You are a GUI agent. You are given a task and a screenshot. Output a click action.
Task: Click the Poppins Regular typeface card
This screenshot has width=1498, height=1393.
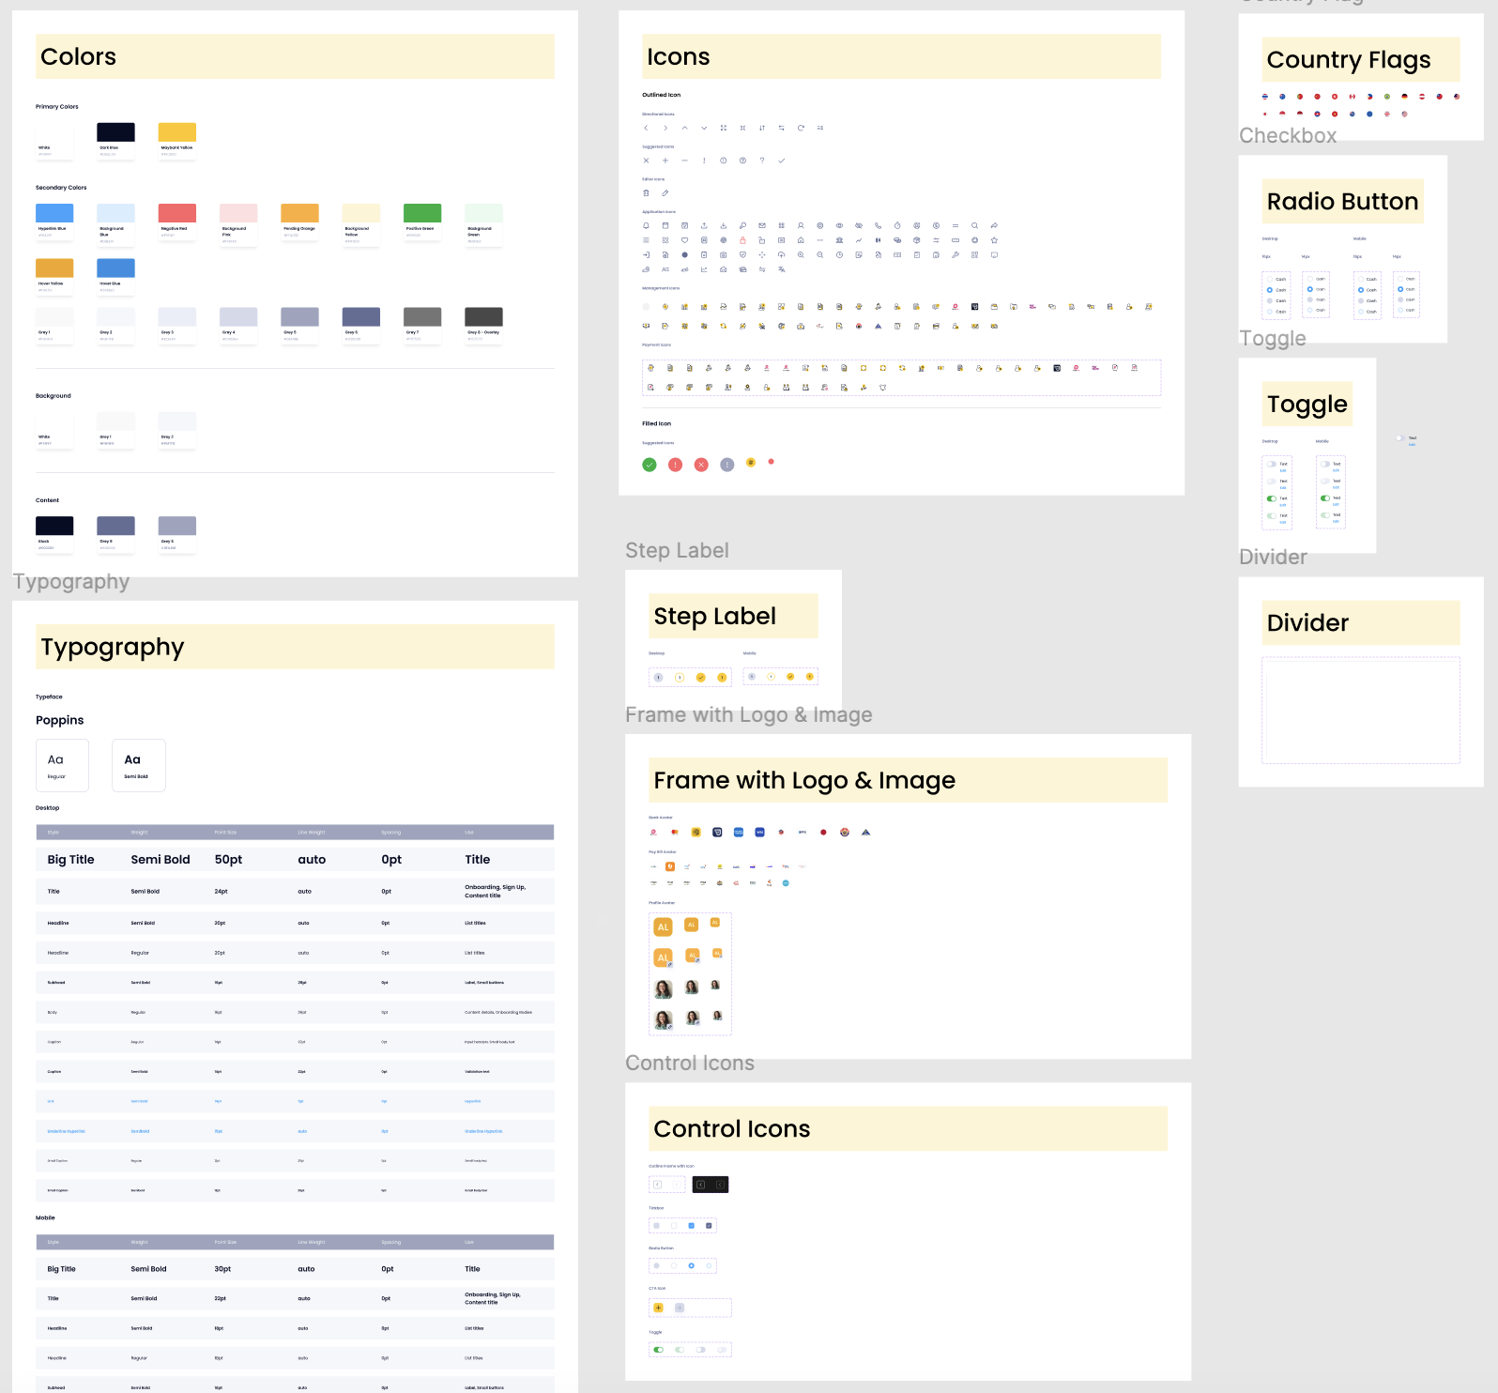(x=62, y=765)
